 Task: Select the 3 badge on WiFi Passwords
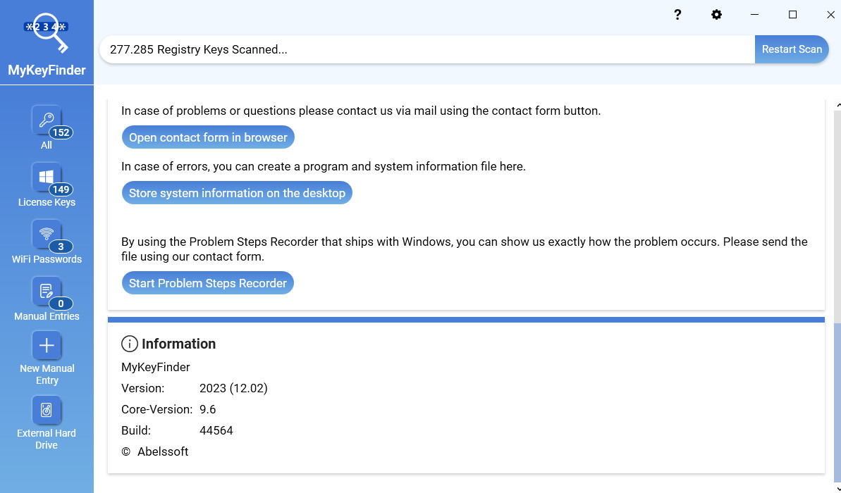click(x=61, y=246)
